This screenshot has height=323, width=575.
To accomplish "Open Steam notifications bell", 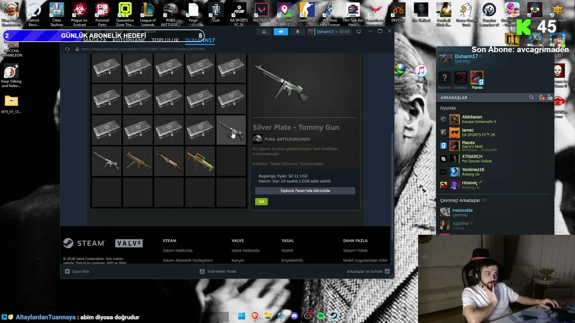I will pyautogui.click(x=297, y=31).
